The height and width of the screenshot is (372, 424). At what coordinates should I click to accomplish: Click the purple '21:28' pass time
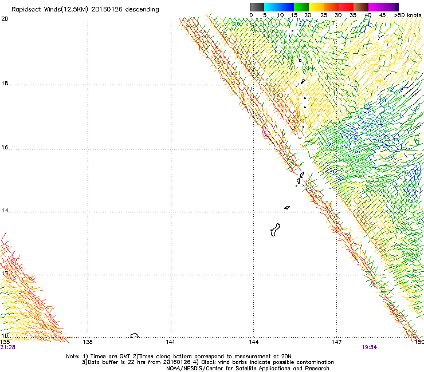(7, 347)
